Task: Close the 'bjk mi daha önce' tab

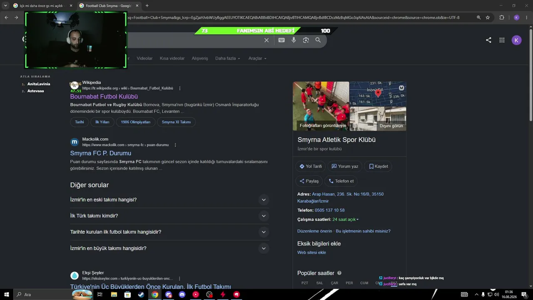Action: point(71,6)
